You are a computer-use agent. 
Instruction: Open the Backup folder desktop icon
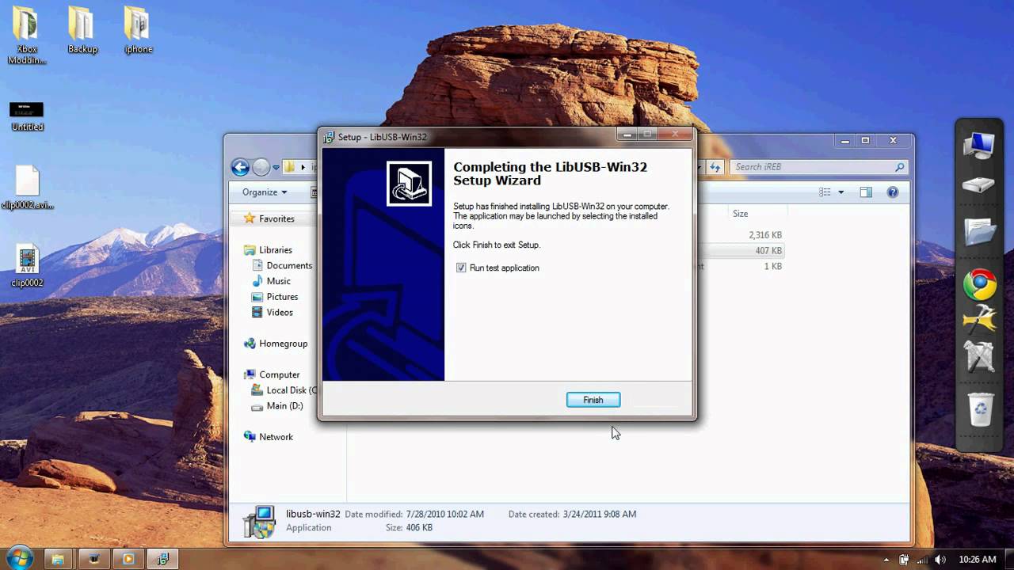point(82,31)
